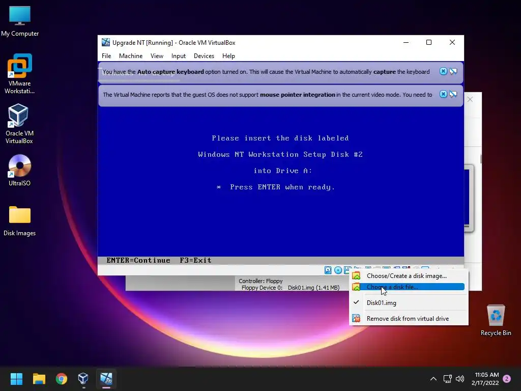Click speech-bubble icon on mouse integration notice
Viewport: 521px width, 391px height.
[x=453, y=94]
